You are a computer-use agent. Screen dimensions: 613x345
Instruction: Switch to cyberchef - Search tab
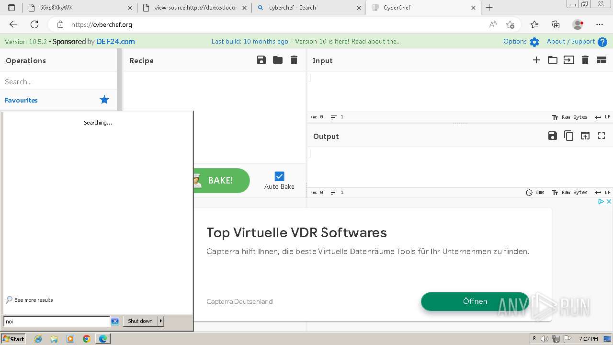pyautogui.click(x=308, y=8)
